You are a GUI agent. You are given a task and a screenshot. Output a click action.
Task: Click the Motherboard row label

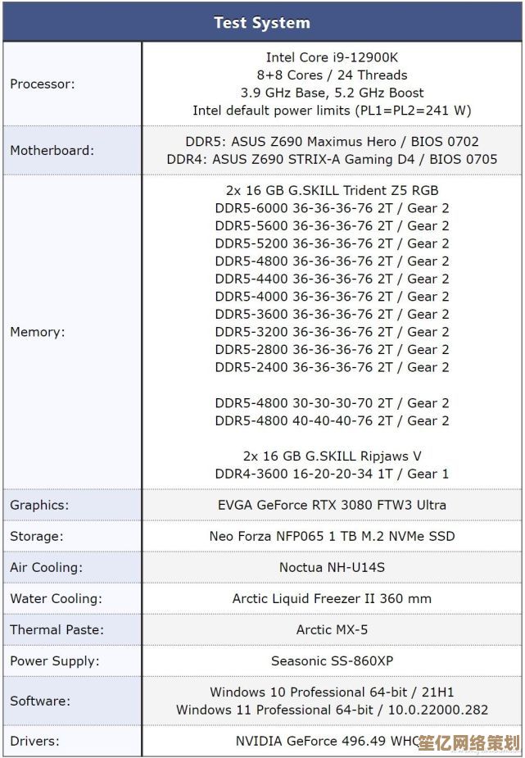point(52,151)
